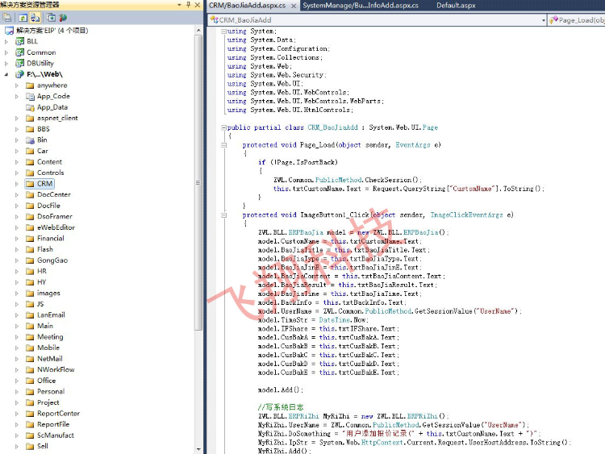This screenshot has height=454, width=605.
Task: Switch to SystemManage/Bu...InfoAdd.aspx.cs tab
Action: 361,6
